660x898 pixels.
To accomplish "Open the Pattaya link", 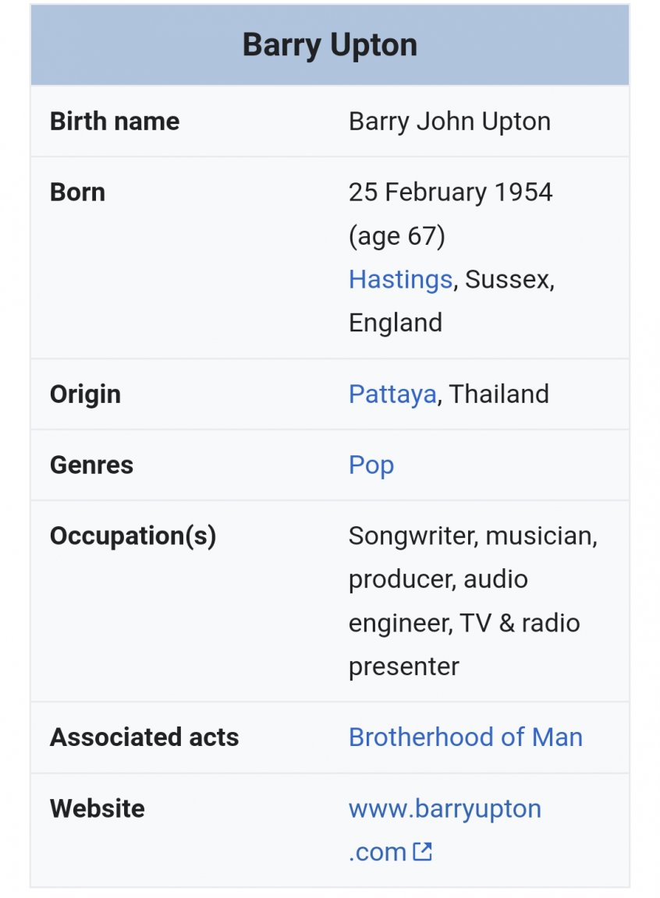I will 392,394.
